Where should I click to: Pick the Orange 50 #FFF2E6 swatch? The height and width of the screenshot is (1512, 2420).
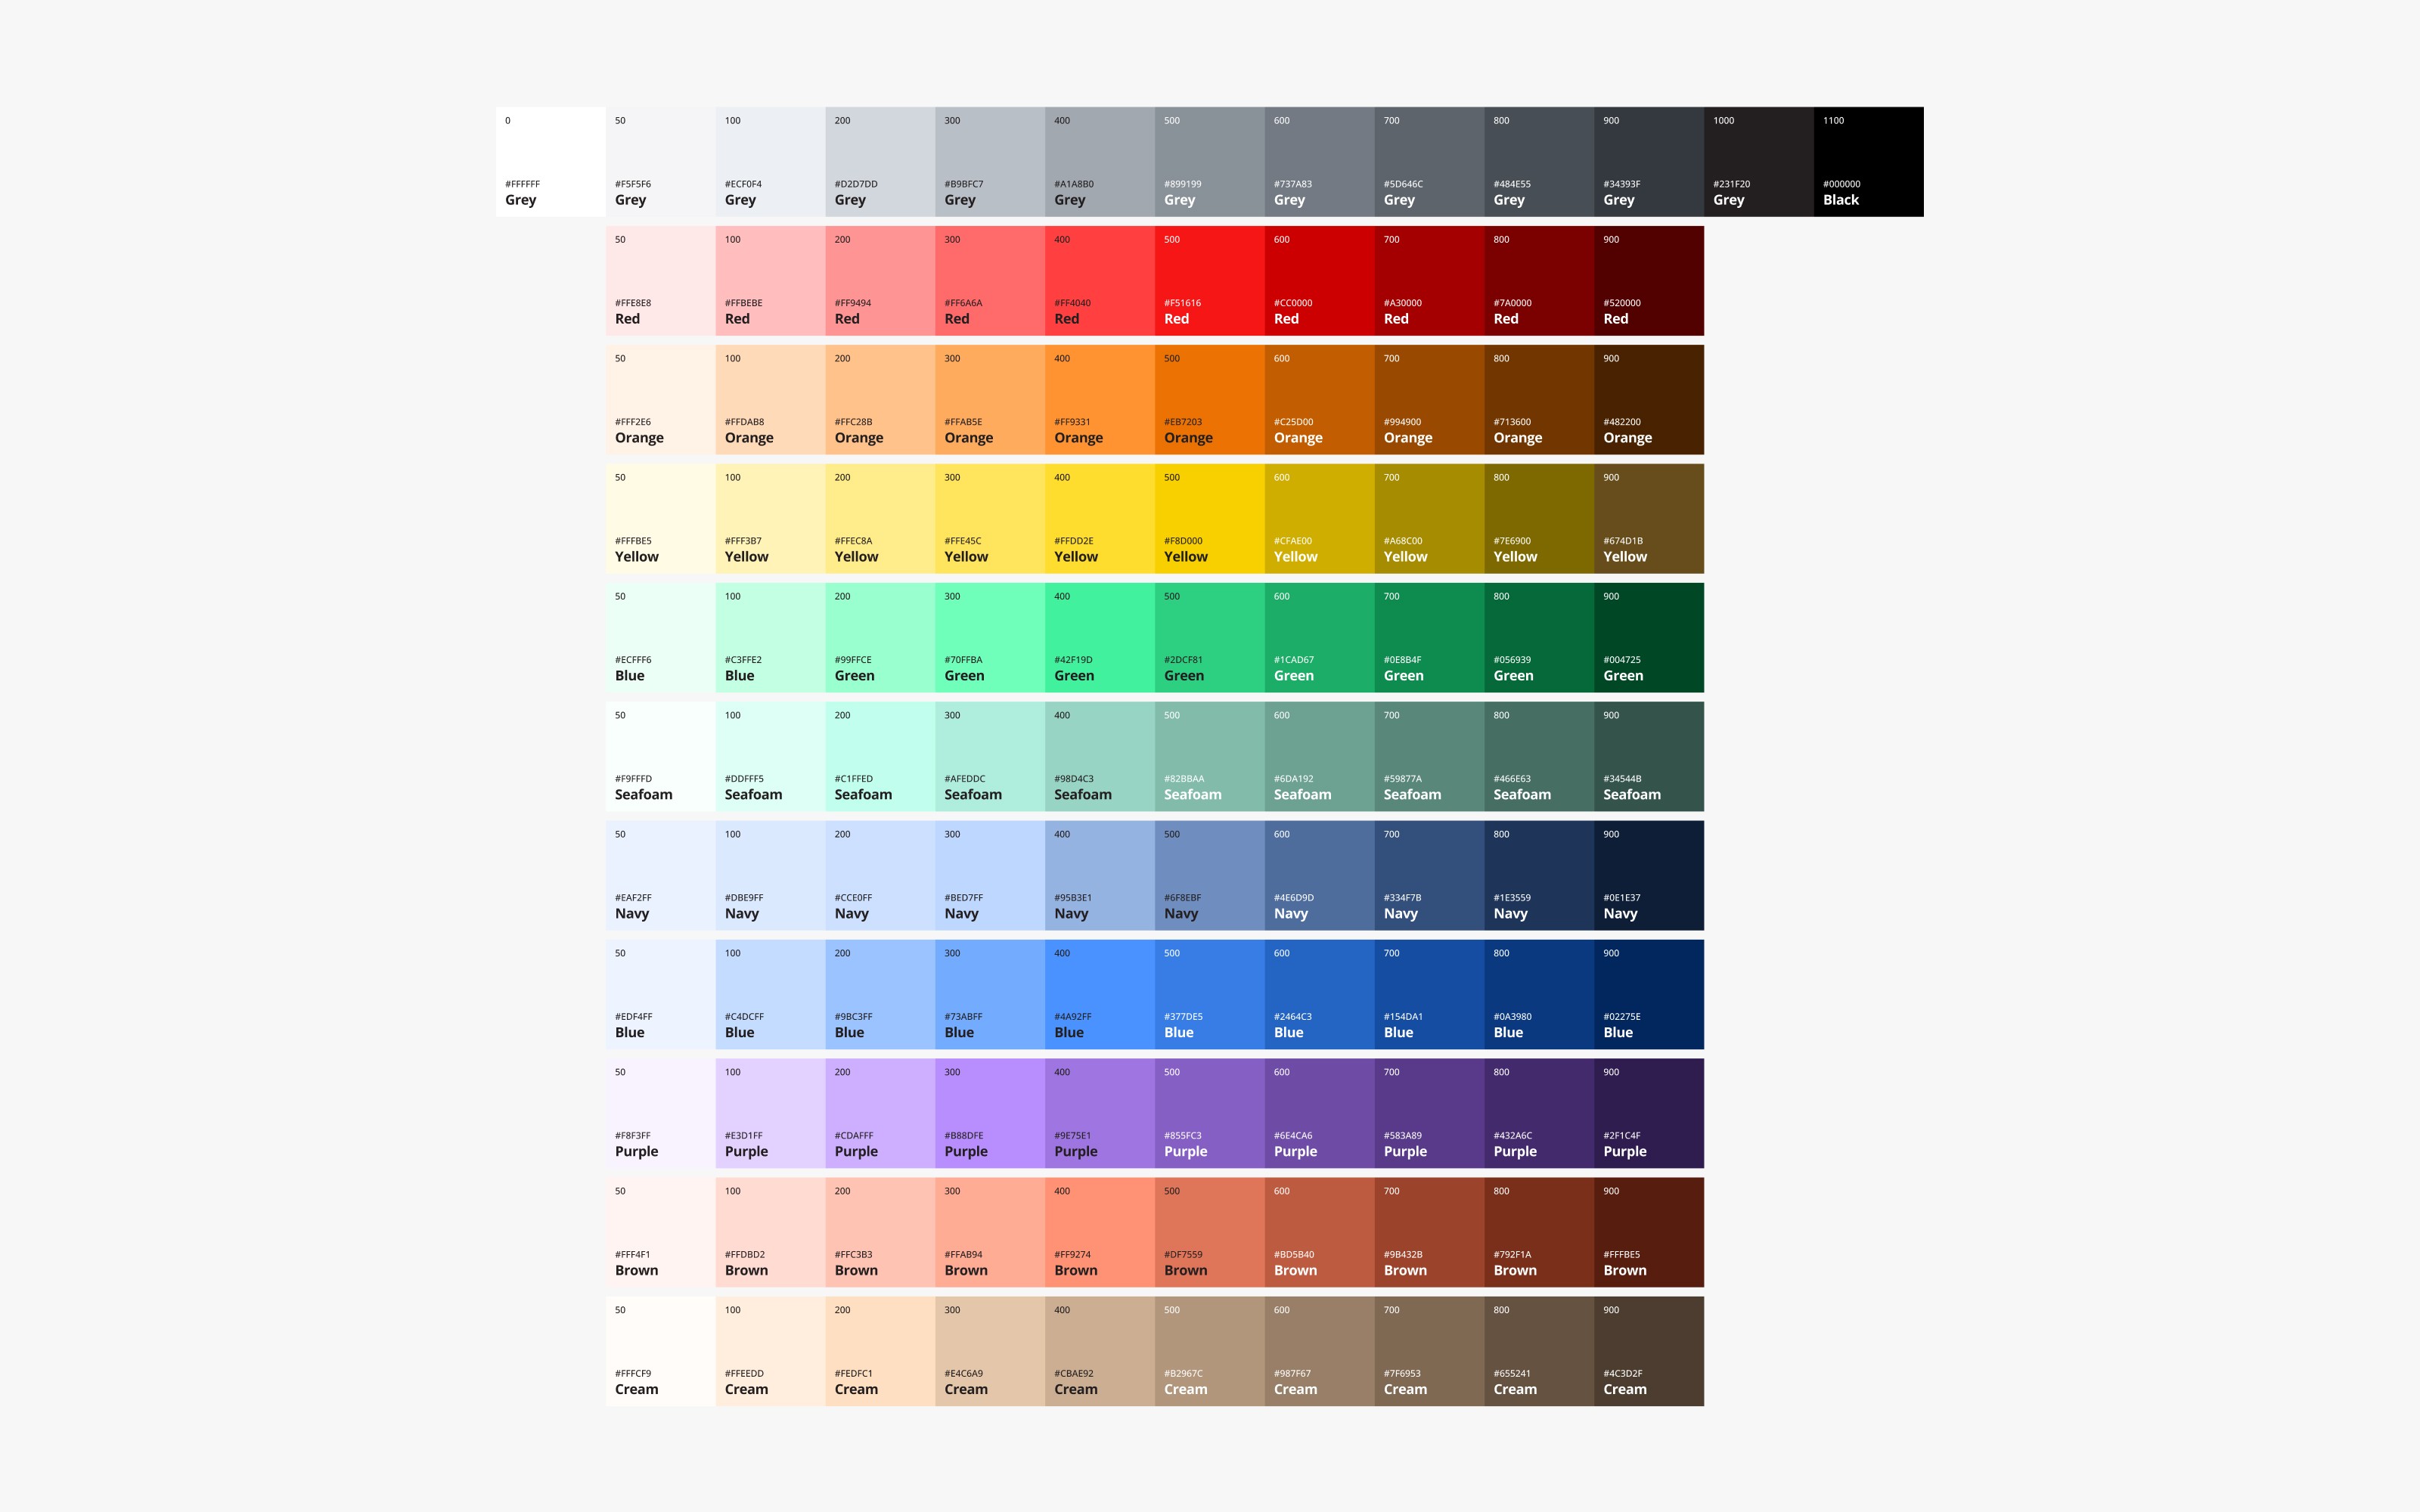(660, 399)
